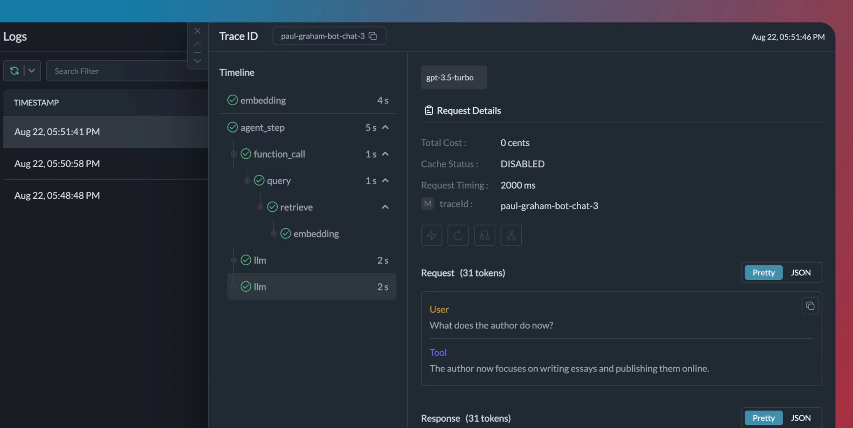
Task: Click the Total Cost value 0 cents
Action: (x=515, y=143)
